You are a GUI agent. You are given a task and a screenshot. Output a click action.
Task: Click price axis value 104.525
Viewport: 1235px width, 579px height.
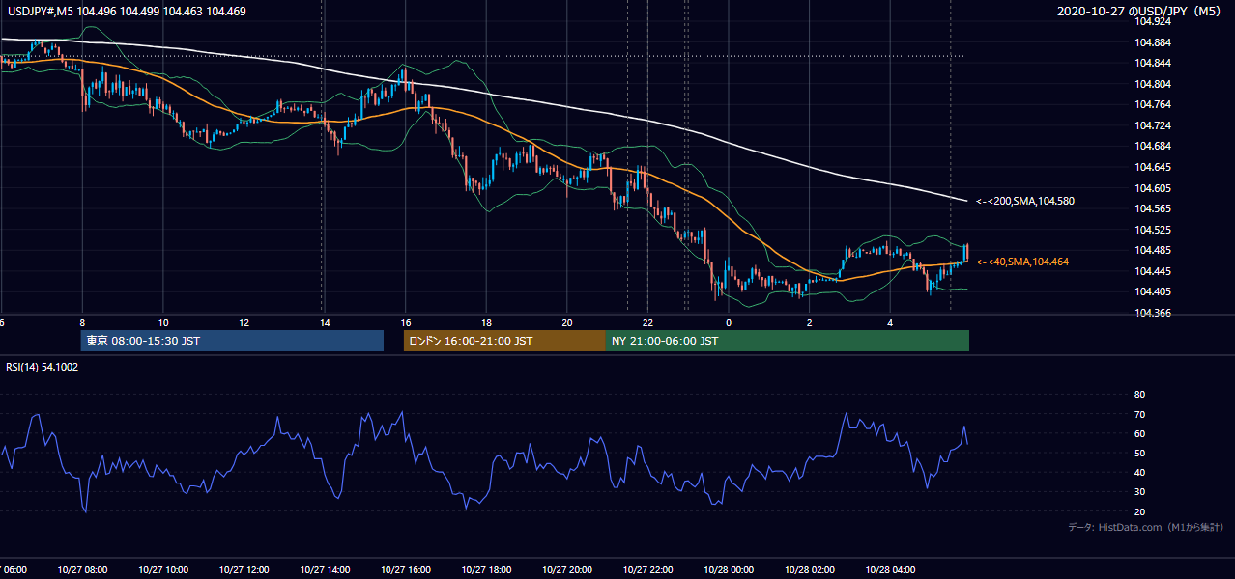(x=1152, y=230)
